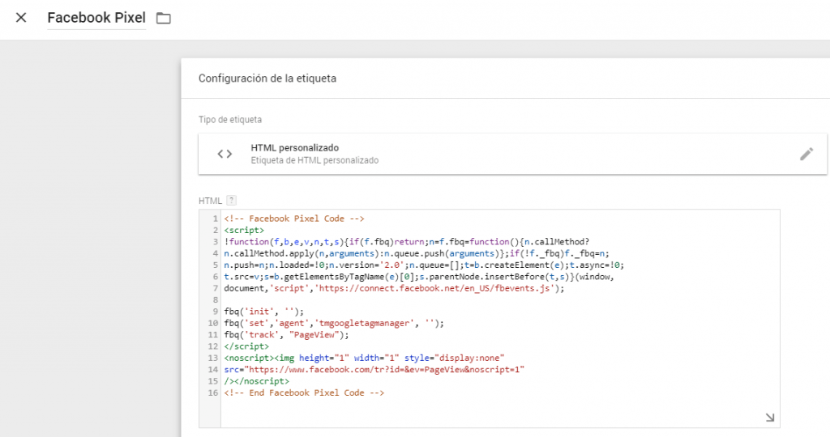Click code line with Facebook Pixel Code comment

[293, 218]
